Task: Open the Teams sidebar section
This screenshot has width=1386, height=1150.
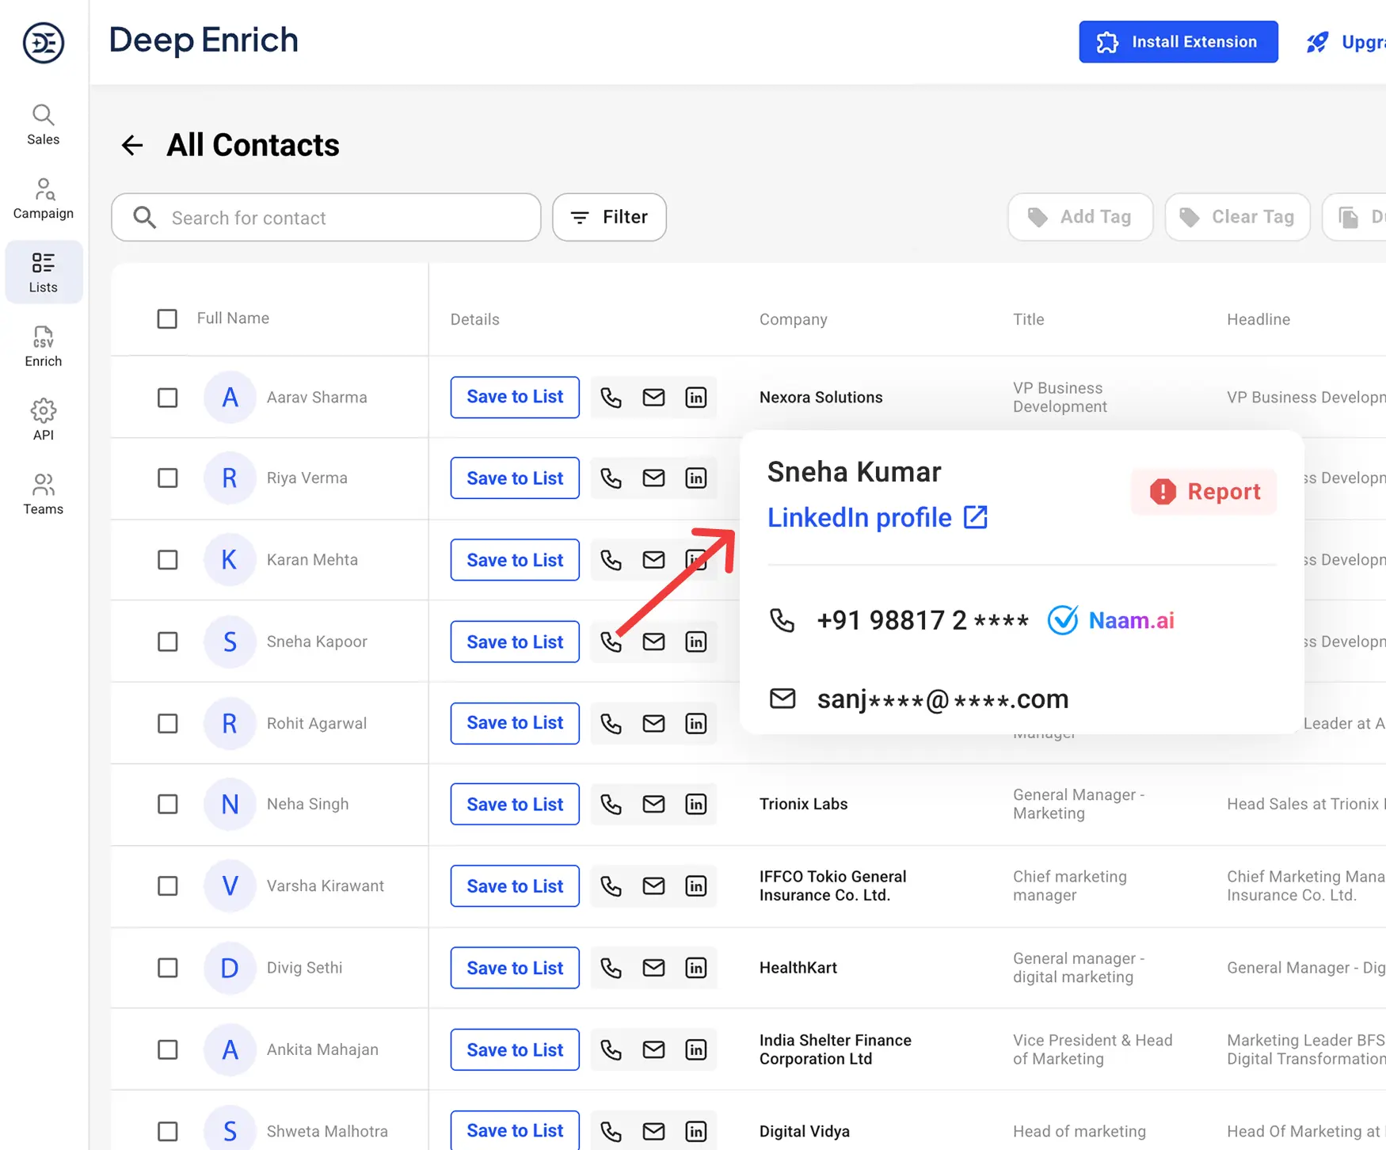Action: point(44,493)
